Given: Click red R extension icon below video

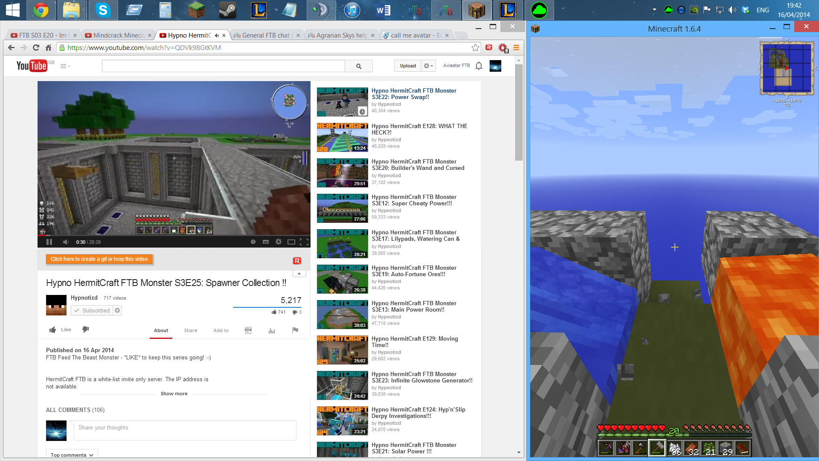Looking at the screenshot, I should (x=297, y=261).
